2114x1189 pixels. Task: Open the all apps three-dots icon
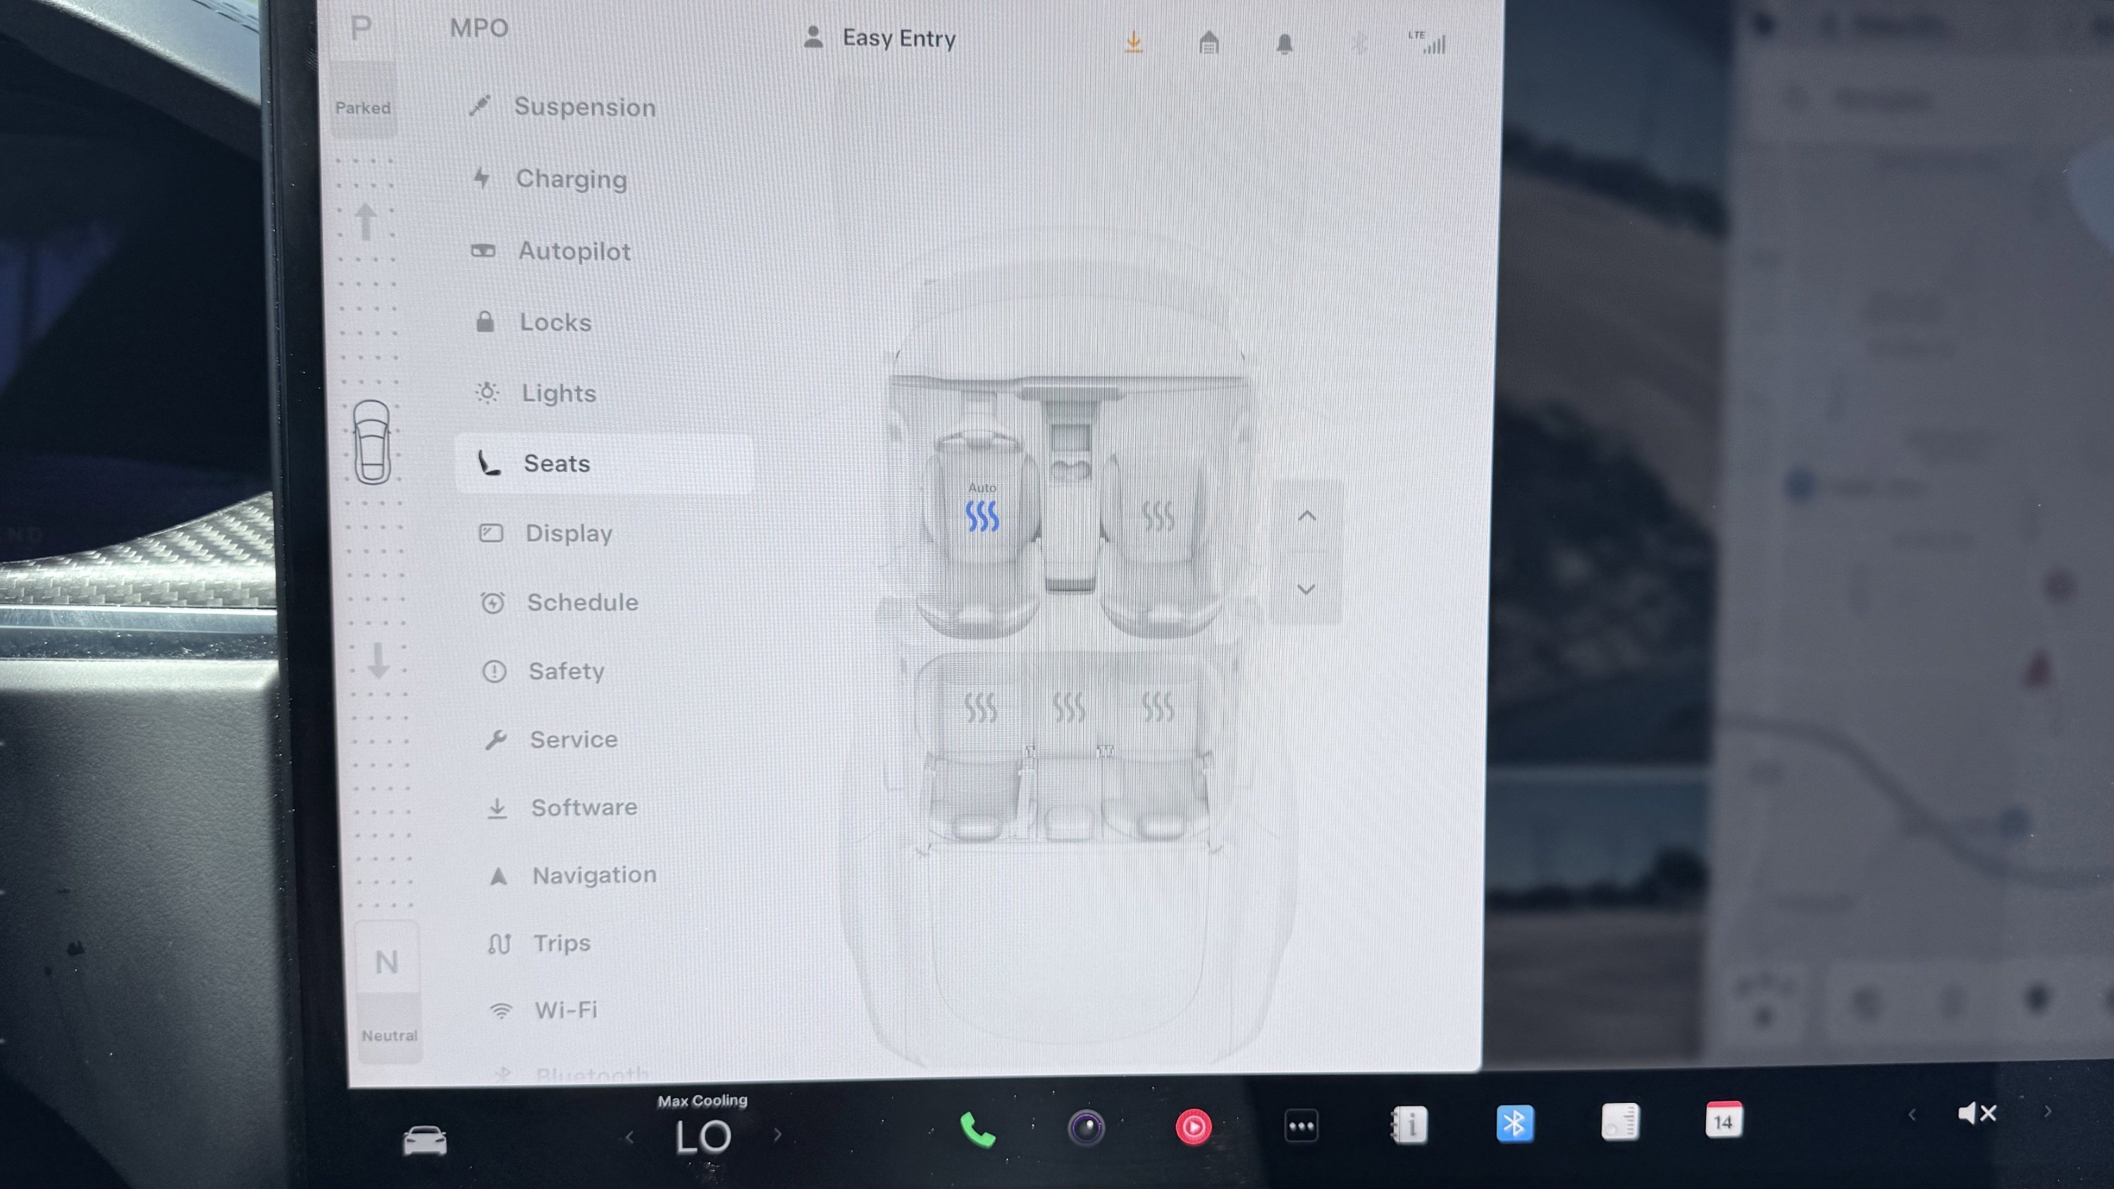1301,1127
